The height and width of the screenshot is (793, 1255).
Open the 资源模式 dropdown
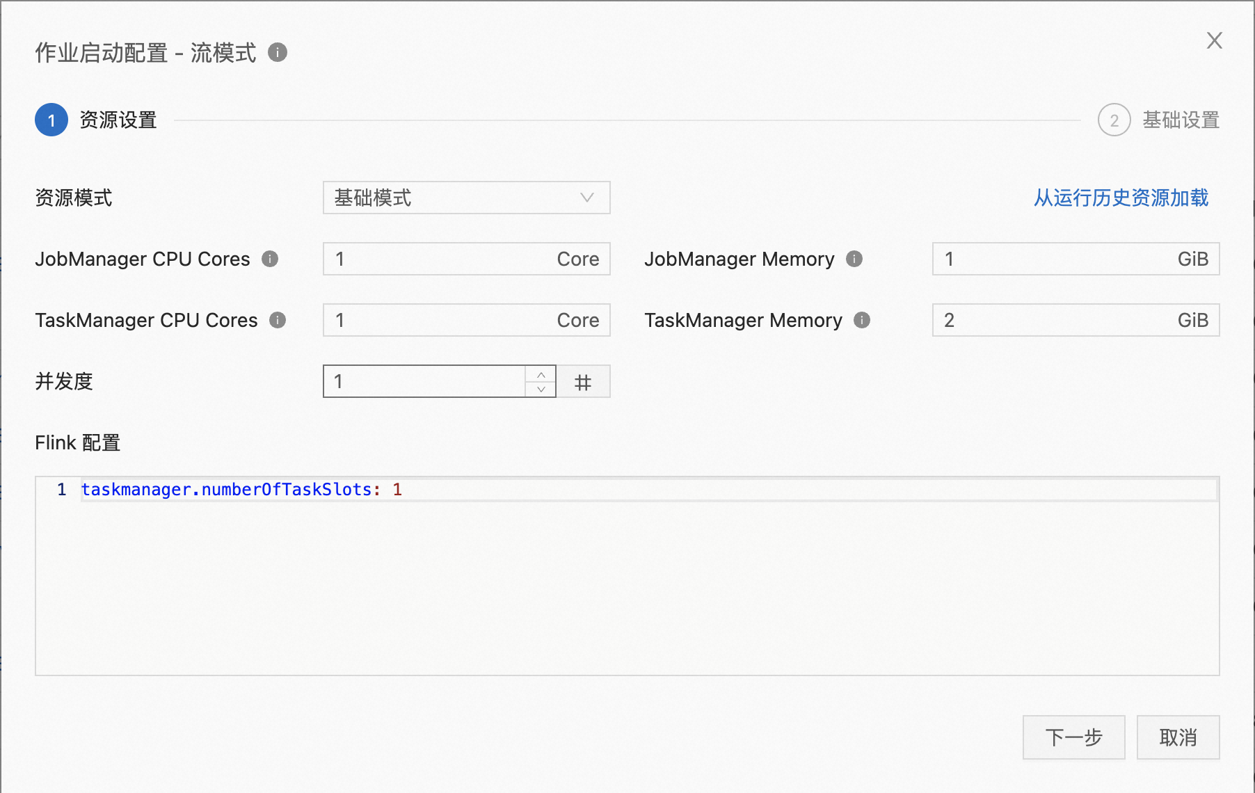point(466,198)
